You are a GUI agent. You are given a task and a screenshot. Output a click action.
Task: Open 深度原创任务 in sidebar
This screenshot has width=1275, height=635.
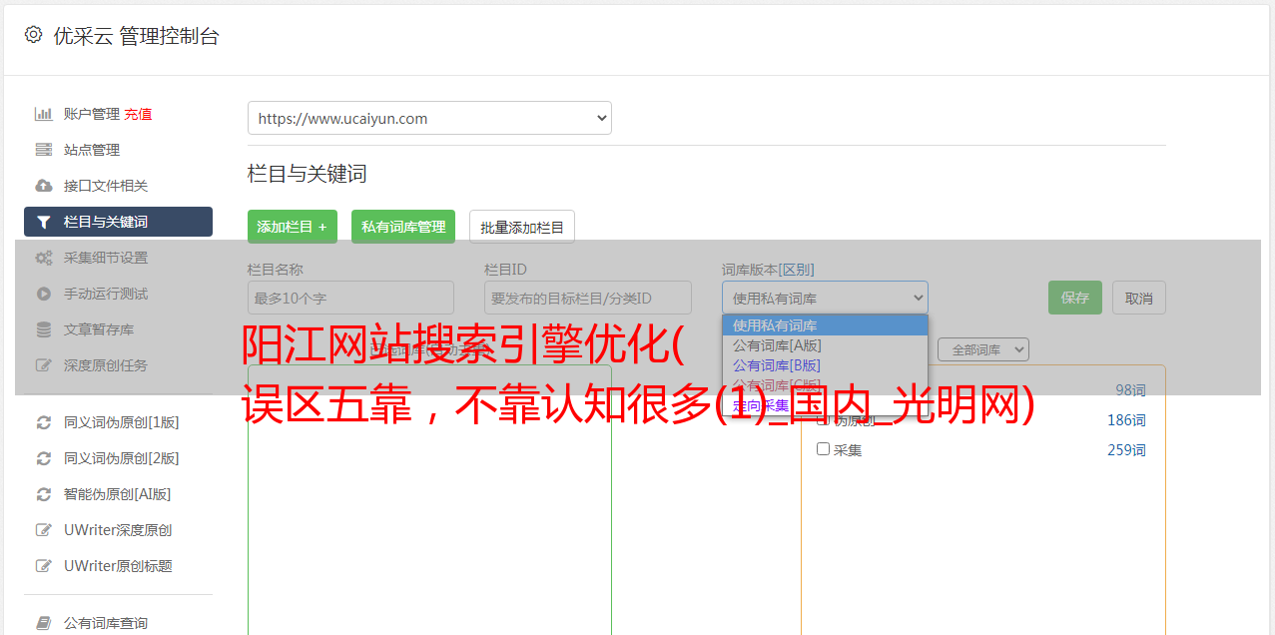point(105,365)
